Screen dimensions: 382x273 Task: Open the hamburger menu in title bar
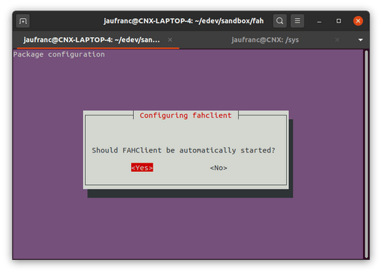pyautogui.click(x=297, y=21)
